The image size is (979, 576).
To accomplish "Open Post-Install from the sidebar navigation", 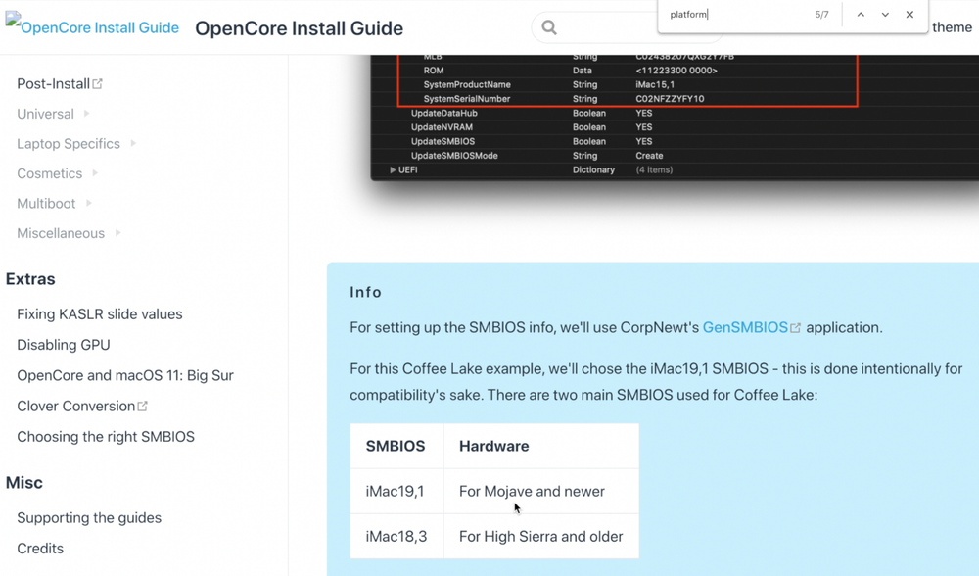I will (x=53, y=83).
